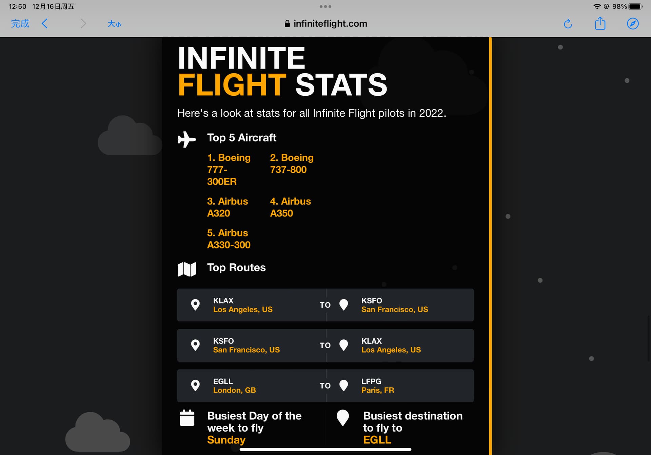651x455 pixels.
Task: Tap the infiniteflight.com address bar
Action: (x=325, y=24)
